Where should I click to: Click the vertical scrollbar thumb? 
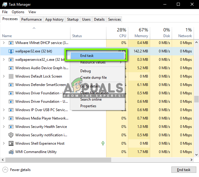point(197,99)
